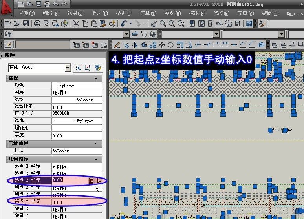
Task: Open the Layer Properties Manager icon
Action: click(8, 34)
